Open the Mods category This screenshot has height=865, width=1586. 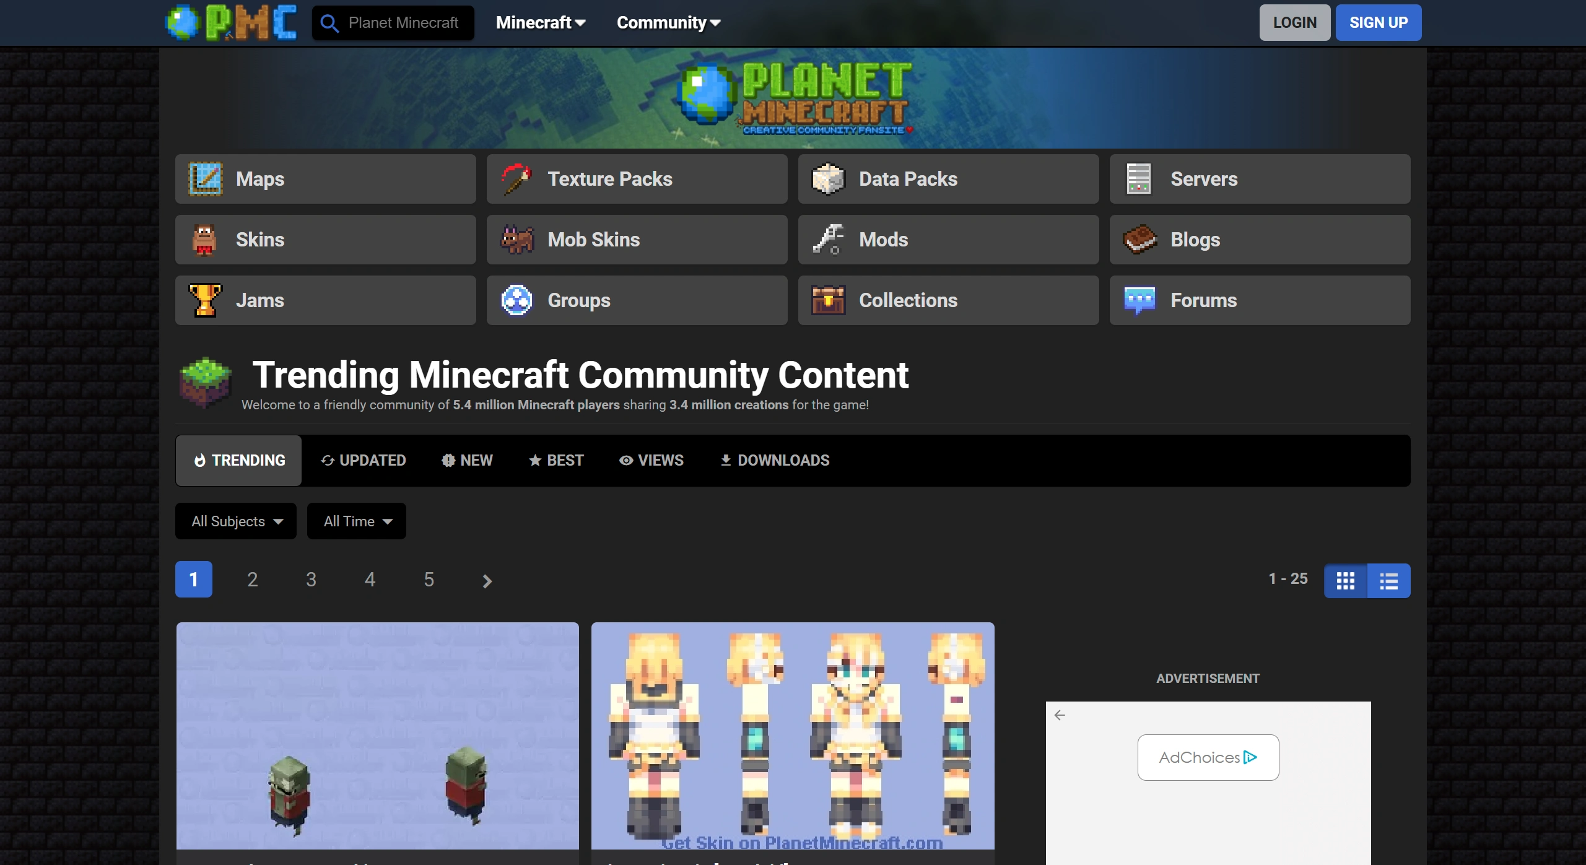(949, 240)
